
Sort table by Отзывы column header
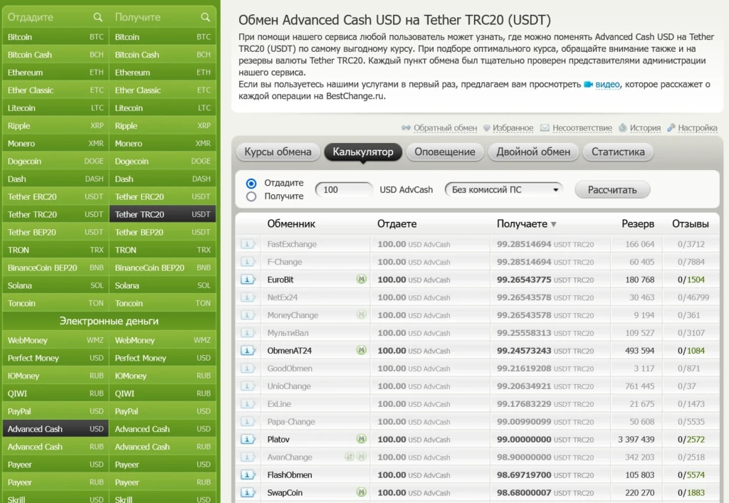pos(690,224)
